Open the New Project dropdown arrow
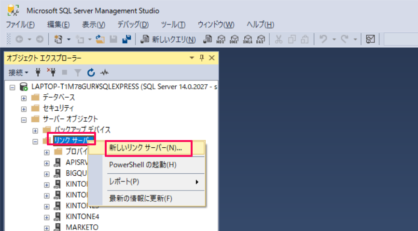 click(69, 39)
